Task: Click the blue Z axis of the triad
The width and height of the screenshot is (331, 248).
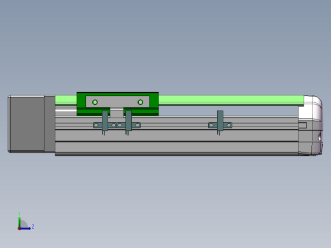Action: 25,228
